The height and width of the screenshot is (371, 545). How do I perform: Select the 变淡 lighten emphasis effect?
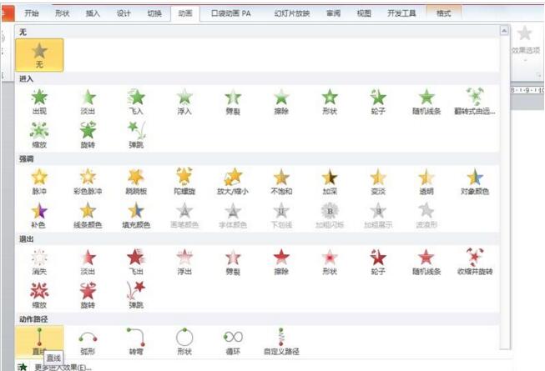[x=378, y=182]
